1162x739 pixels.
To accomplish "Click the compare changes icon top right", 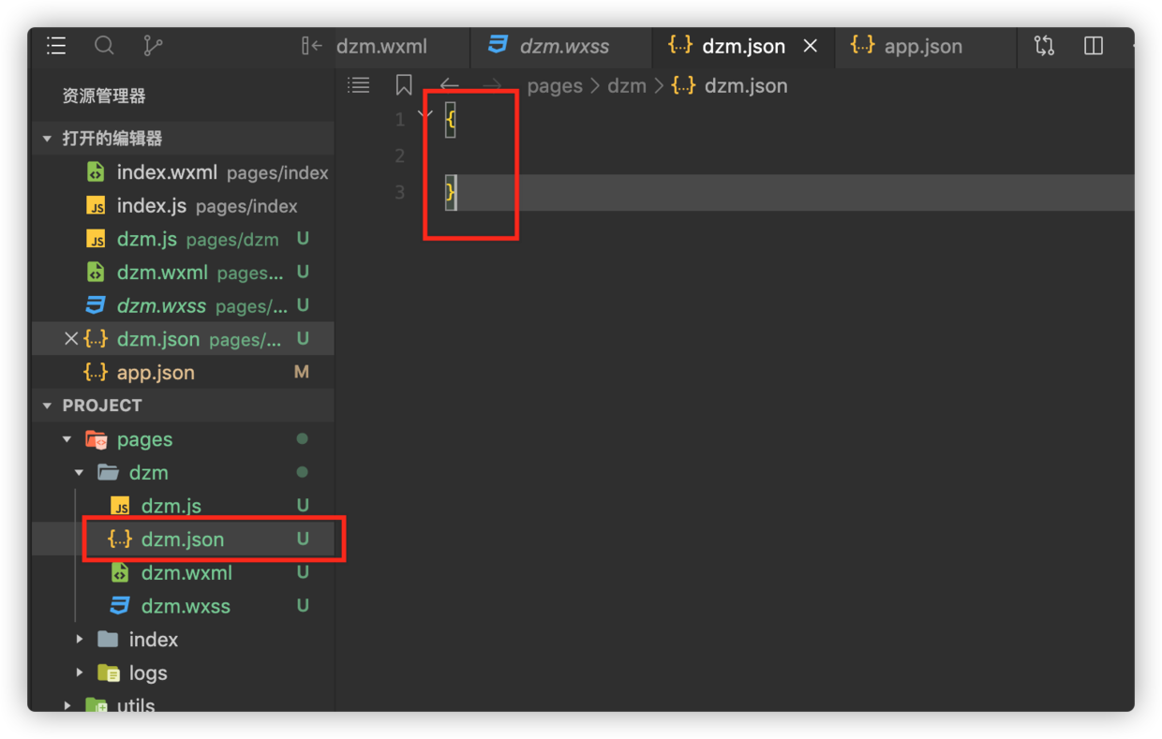I will (1044, 45).
